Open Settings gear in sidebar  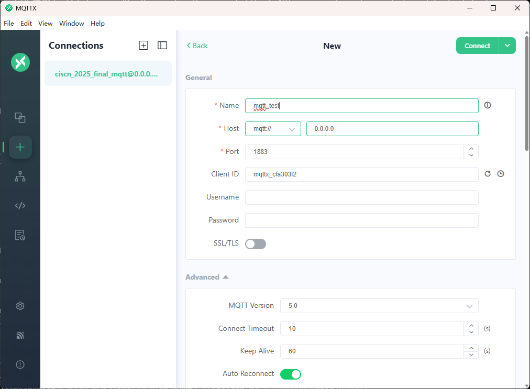(x=20, y=306)
